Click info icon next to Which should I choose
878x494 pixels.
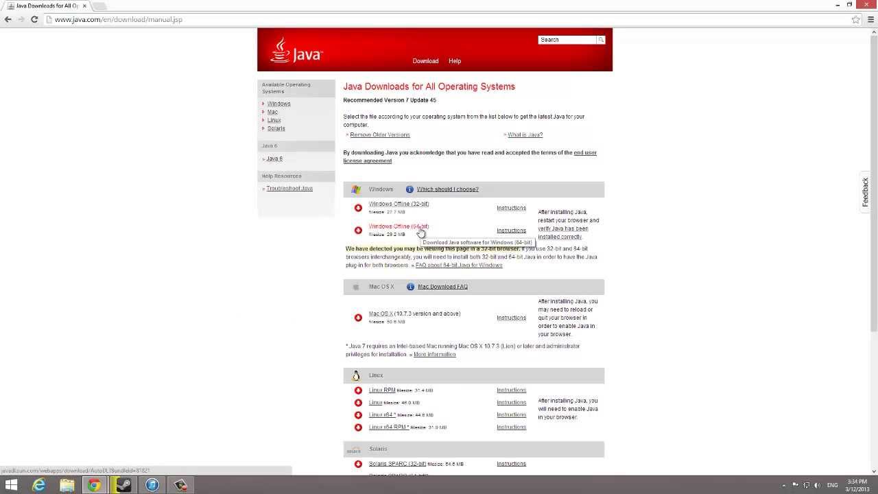(x=410, y=189)
